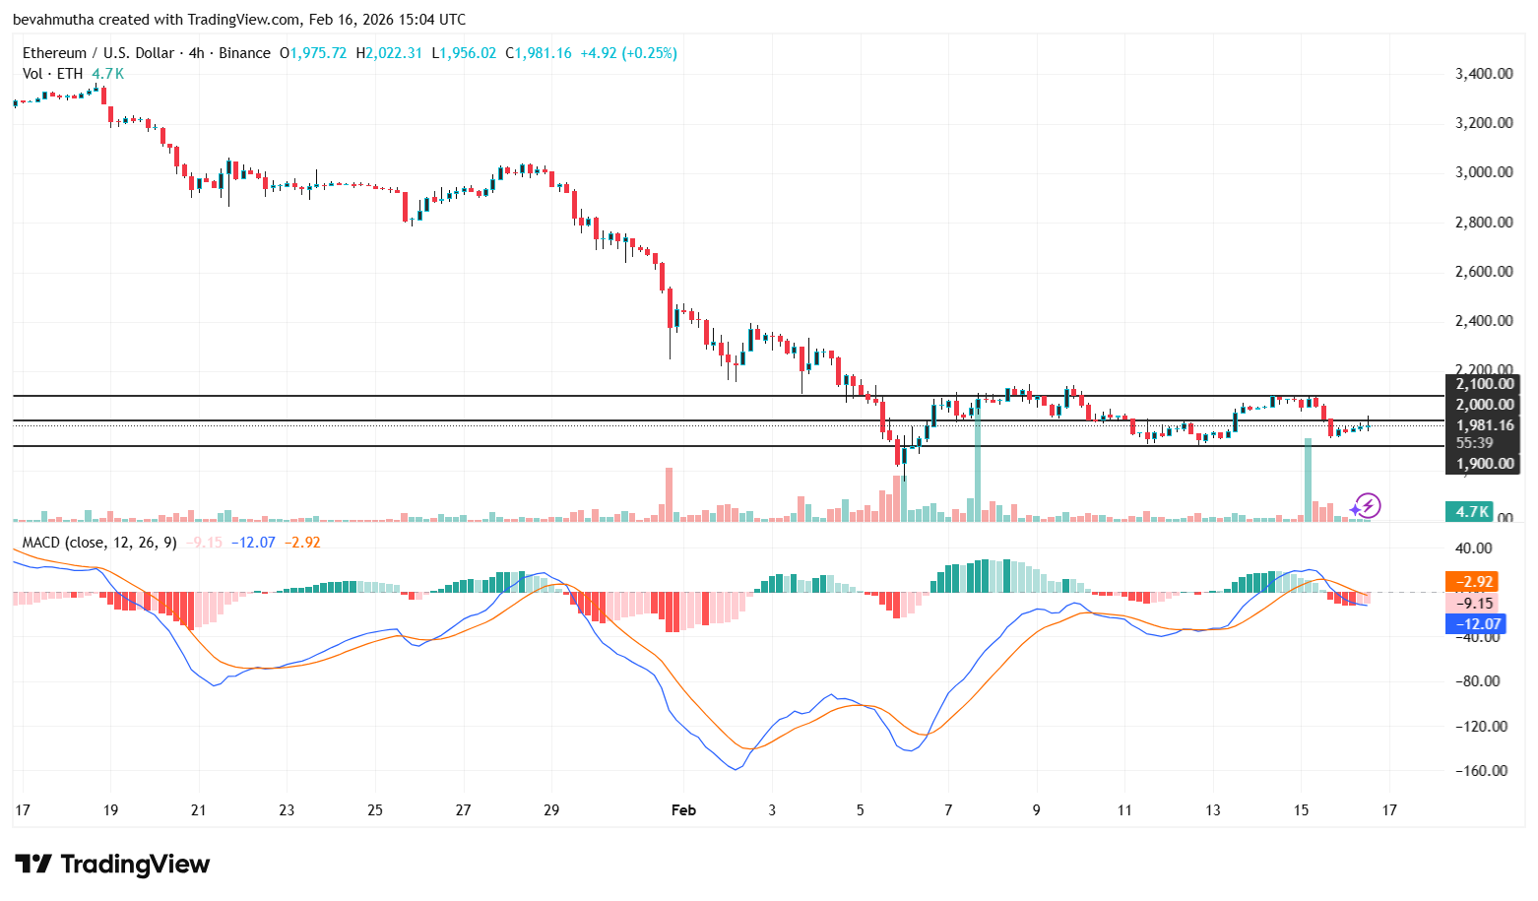The width and height of the screenshot is (1538, 901).
Task: Click the orange -2.92 MACD value badge
Action: pyautogui.click(x=1473, y=581)
